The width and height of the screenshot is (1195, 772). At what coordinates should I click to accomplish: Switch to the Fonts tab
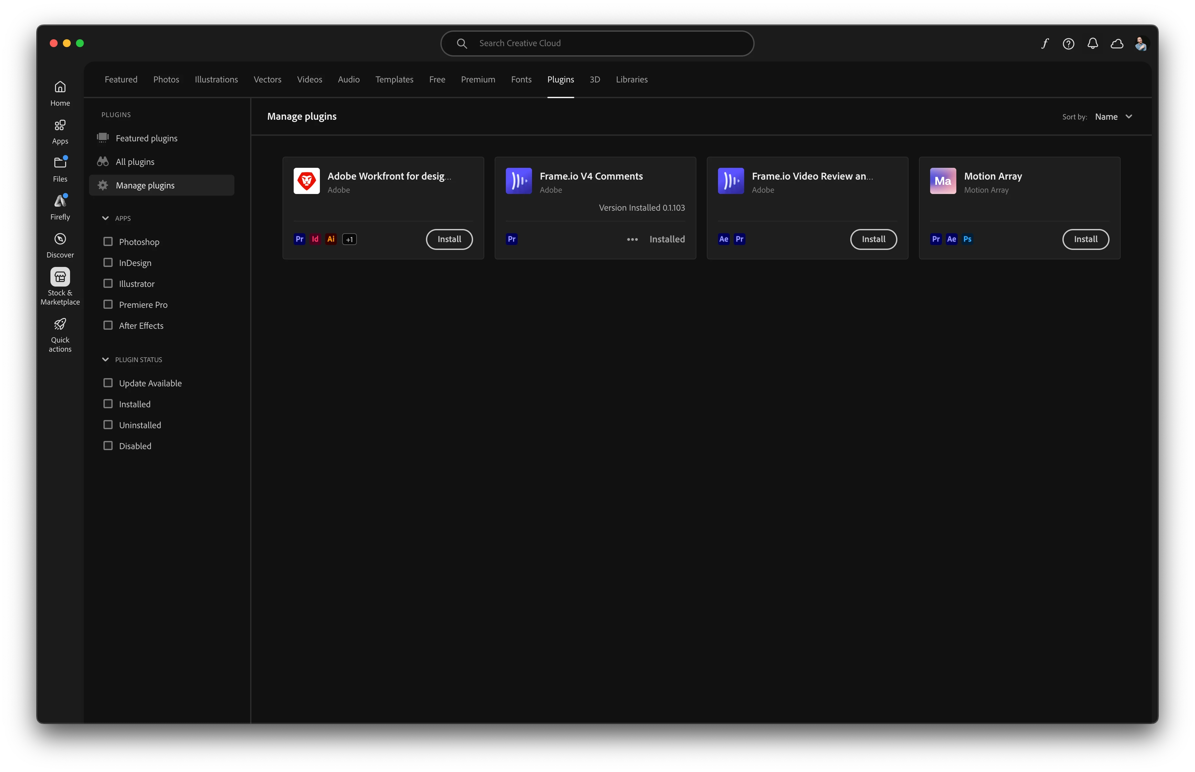click(521, 80)
